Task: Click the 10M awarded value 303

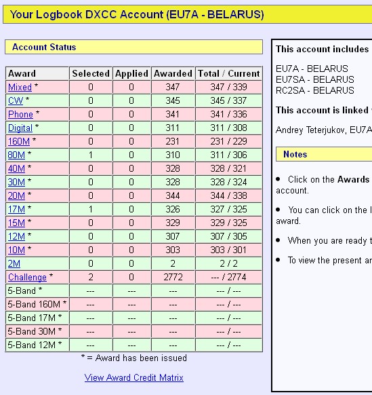Action: [x=173, y=250]
